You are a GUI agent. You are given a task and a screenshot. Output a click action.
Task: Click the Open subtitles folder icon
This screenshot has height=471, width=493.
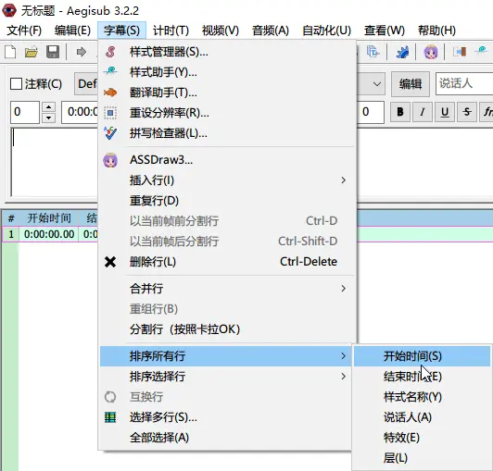pos(32,52)
